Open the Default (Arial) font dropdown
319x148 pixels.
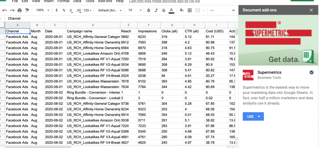[110, 10]
